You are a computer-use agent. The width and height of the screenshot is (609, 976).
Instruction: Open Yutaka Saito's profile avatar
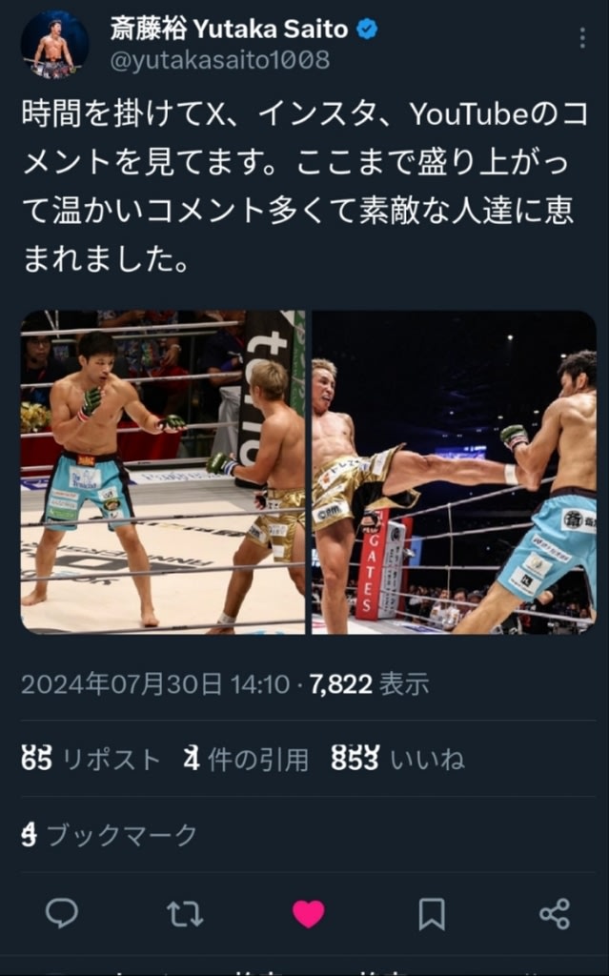click(x=54, y=44)
